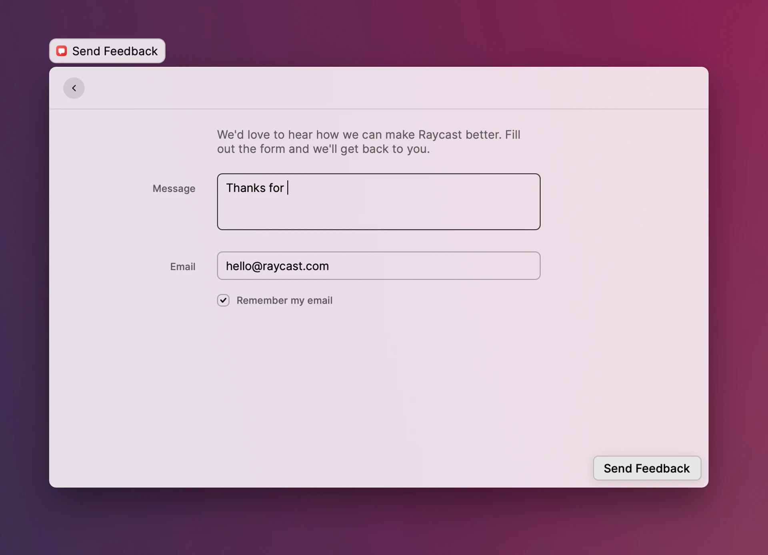Click the intro description paragraph

tap(368, 142)
